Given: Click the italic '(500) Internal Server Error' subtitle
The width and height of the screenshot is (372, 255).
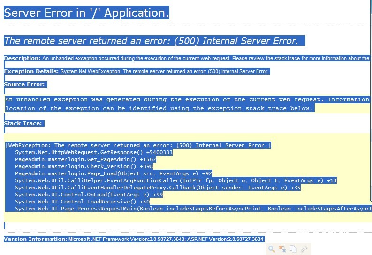Looking at the screenshot, I should [151, 41].
